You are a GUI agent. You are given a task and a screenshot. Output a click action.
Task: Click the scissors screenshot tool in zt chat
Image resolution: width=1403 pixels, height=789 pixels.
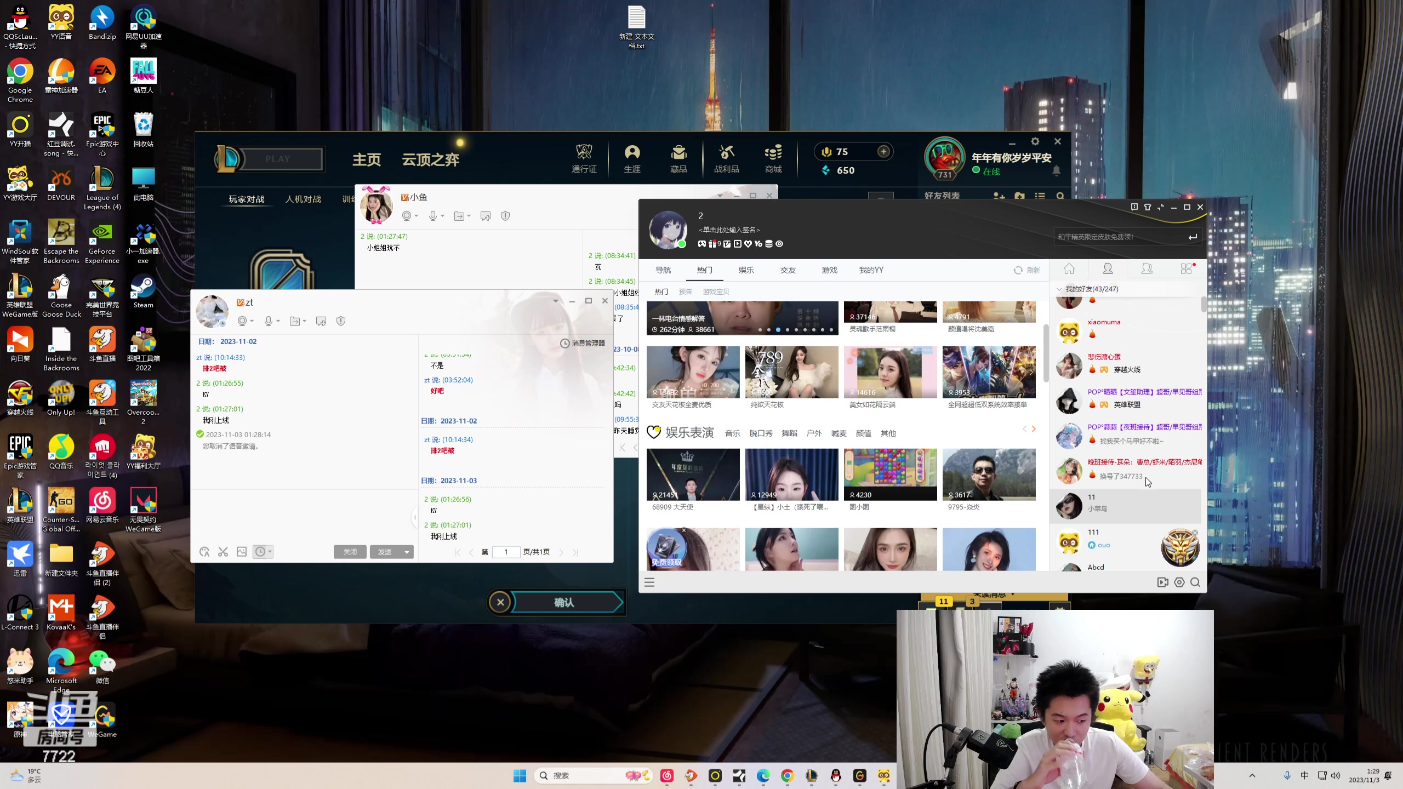[223, 552]
